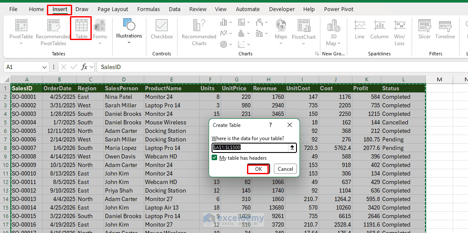Click Cancel in Create Table dialog
The width and height of the screenshot is (468, 233).
[285, 169]
